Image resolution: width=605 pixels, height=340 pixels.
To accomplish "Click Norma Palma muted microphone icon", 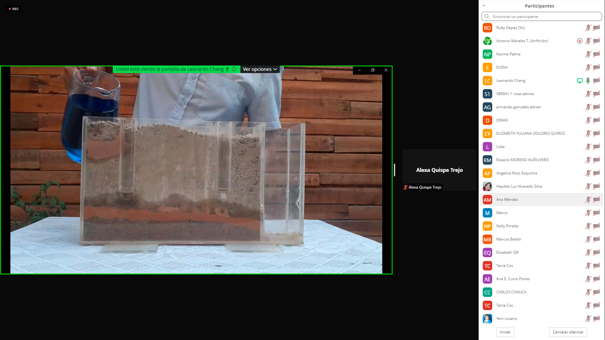I will point(588,54).
